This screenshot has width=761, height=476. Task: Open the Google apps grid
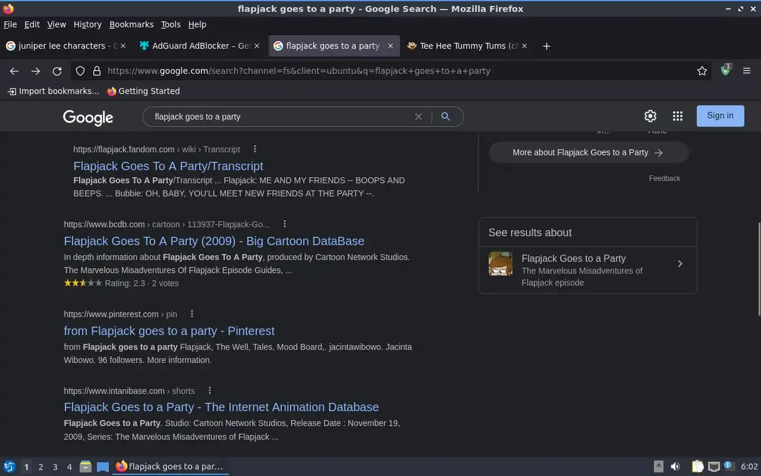coord(678,116)
